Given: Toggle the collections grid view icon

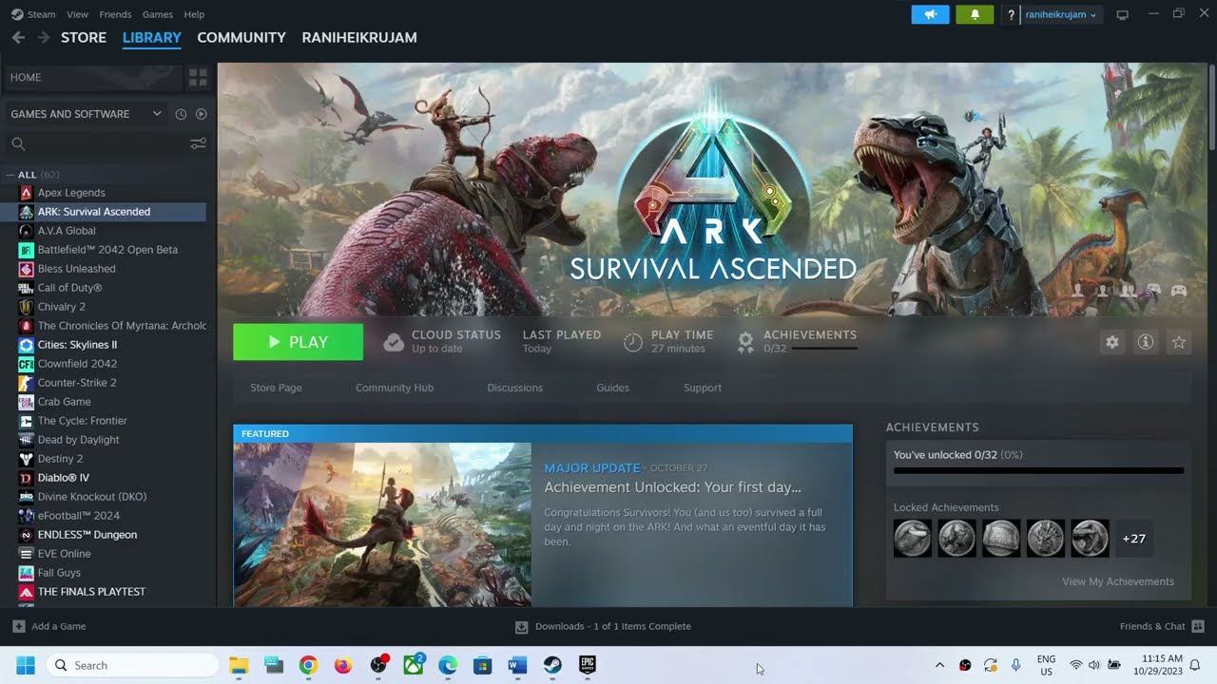Looking at the screenshot, I should coord(198,77).
